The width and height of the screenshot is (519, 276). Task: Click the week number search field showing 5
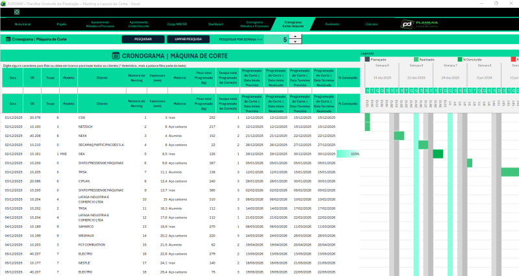click(x=284, y=40)
